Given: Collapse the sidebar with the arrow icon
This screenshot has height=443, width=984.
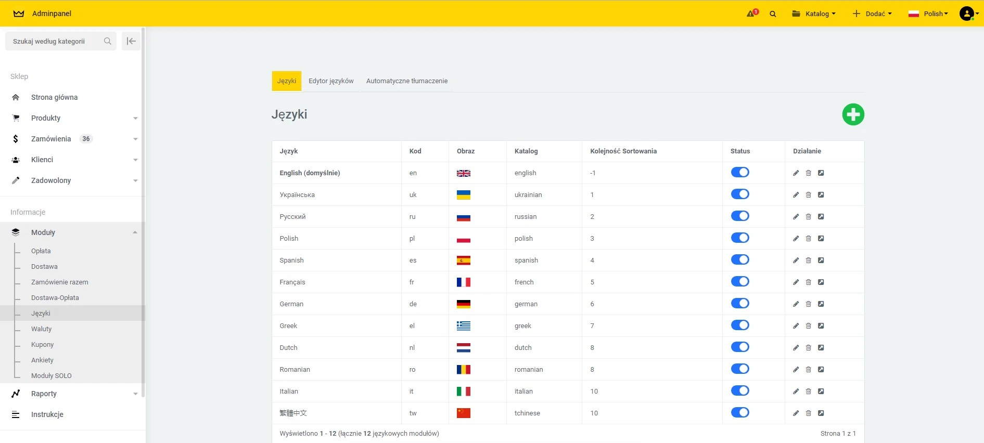Looking at the screenshot, I should coord(131,41).
